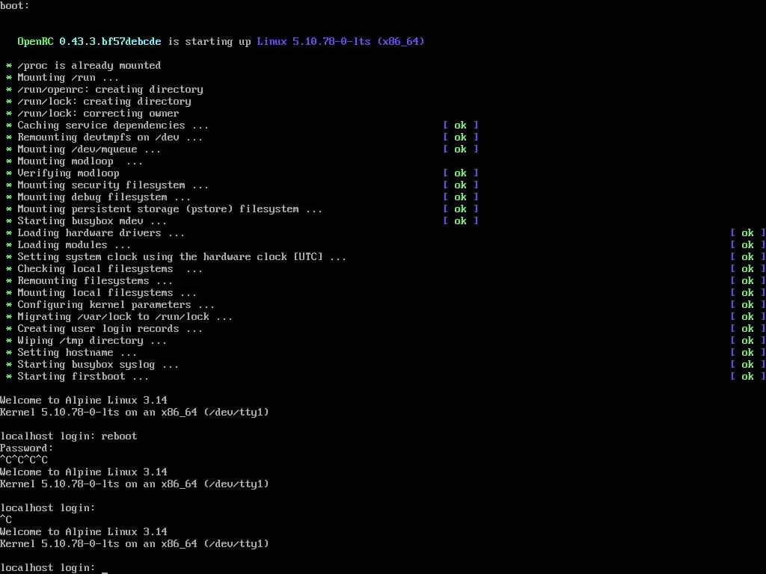This screenshot has width=766, height=574.
Task: Click "Setting hostname" line
Action: tap(77, 353)
